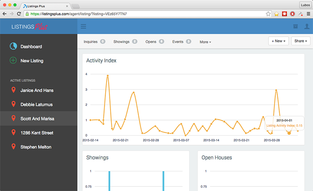
Task: Open the Stephen Melton listing
Action: 36,147
